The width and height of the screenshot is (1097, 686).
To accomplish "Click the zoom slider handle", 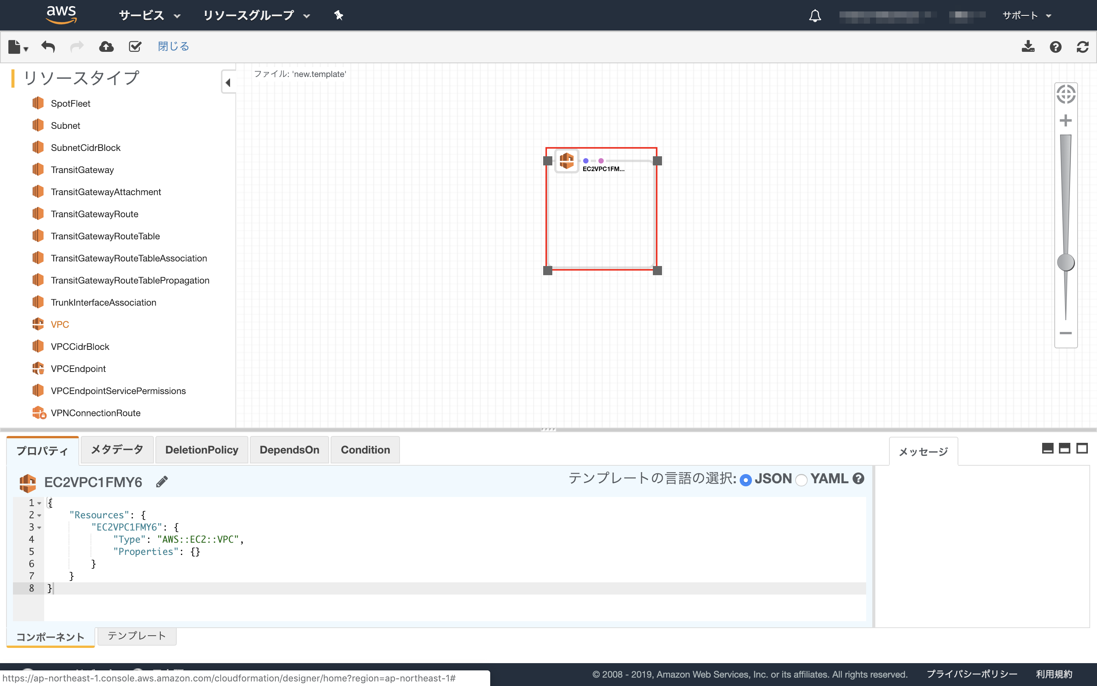I will point(1066,262).
